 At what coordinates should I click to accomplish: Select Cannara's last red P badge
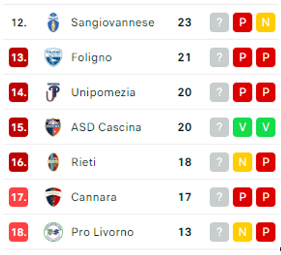click(266, 197)
